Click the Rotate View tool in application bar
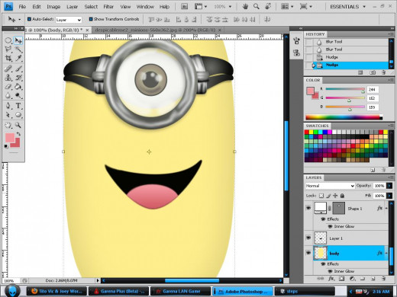397x297 pixels. click(x=268, y=6)
